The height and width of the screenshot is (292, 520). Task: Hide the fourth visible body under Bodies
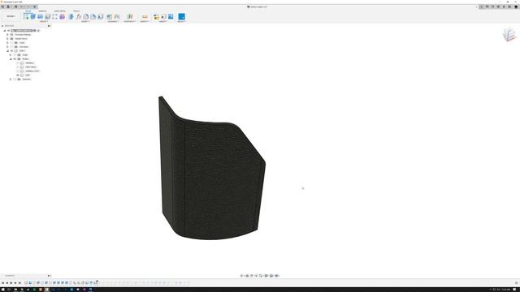point(18,75)
